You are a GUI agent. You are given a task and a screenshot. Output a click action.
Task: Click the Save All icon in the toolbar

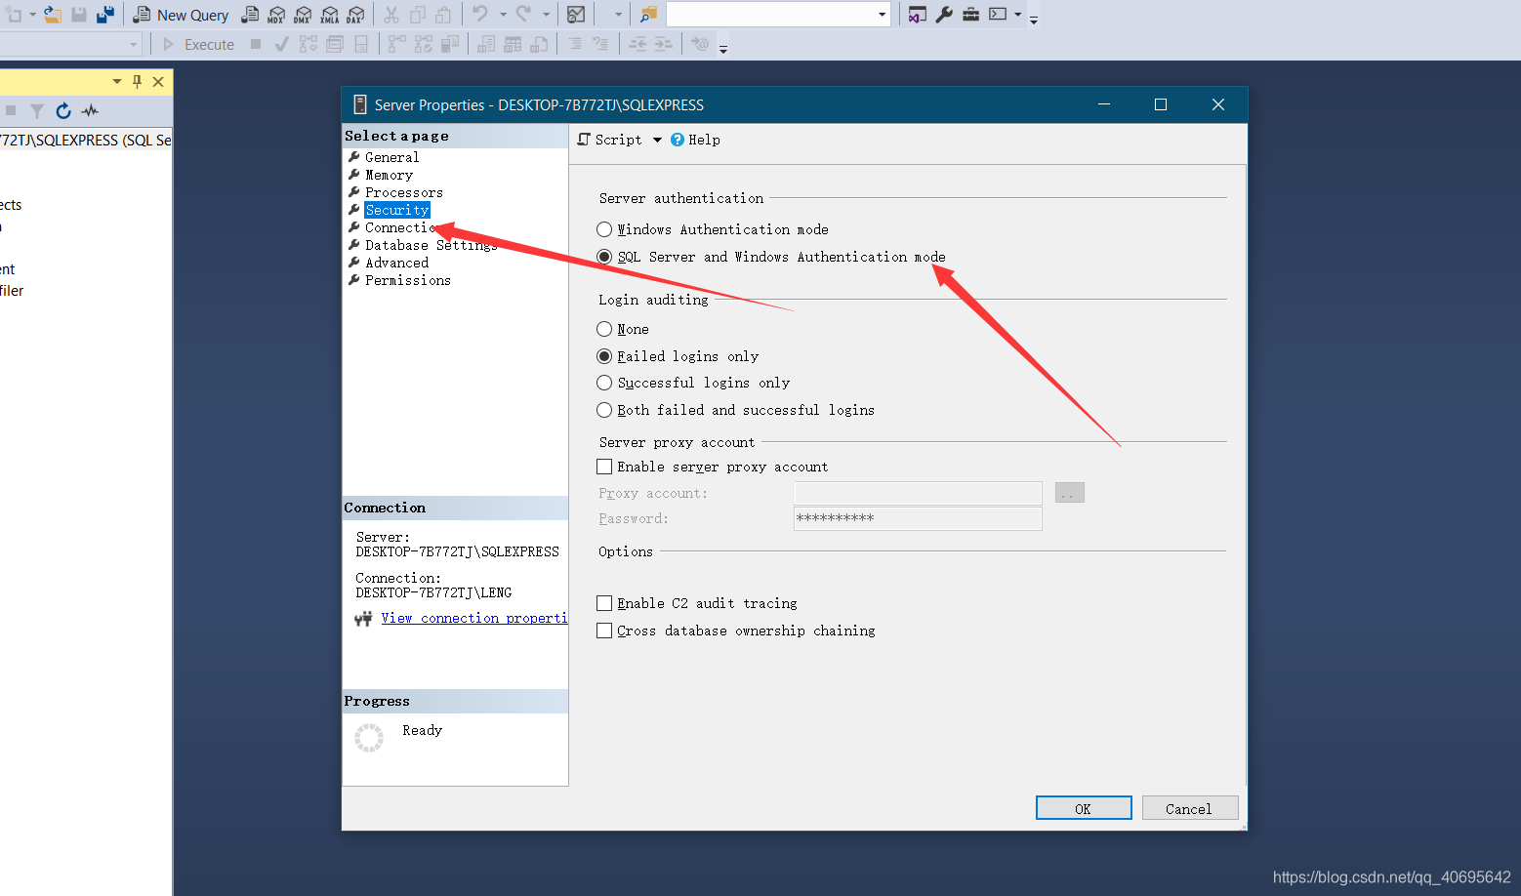point(105,15)
